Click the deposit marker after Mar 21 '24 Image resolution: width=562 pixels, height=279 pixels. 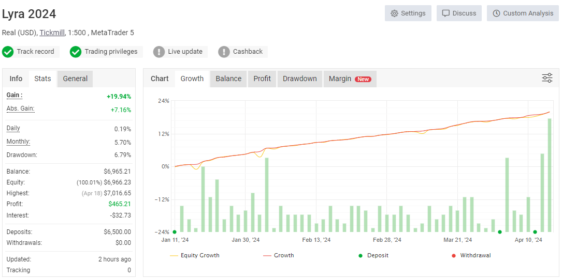(500, 232)
